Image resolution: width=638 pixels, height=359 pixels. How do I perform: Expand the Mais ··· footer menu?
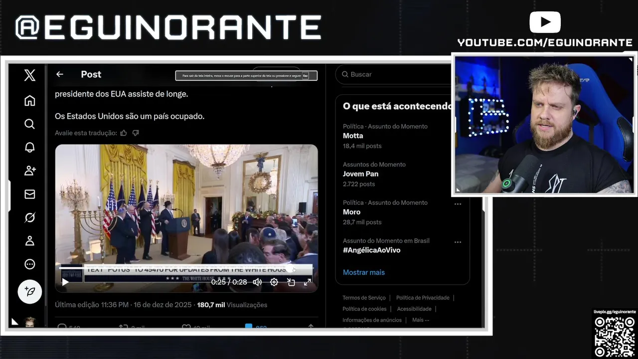tap(421, 320)
